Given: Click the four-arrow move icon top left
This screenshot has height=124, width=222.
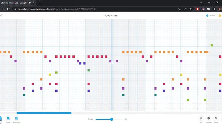Looking at the screenshot, I should pyautogui.click(x=1, y=15).
